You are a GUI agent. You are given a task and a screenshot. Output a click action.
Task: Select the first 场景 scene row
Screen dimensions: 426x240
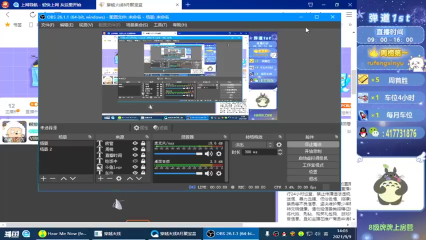tap(66, 143)
